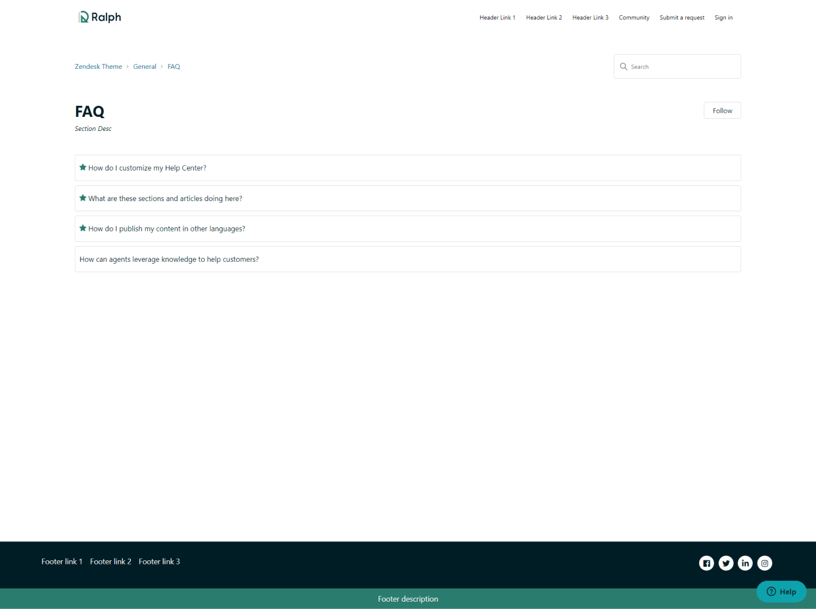Go to the Community page
This screenshot has height=609, width=816.
click(x=634, y=18)
